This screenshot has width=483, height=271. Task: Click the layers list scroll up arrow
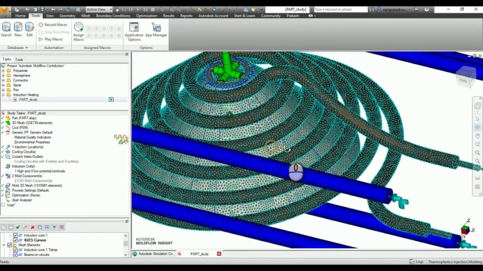point(125,236)
